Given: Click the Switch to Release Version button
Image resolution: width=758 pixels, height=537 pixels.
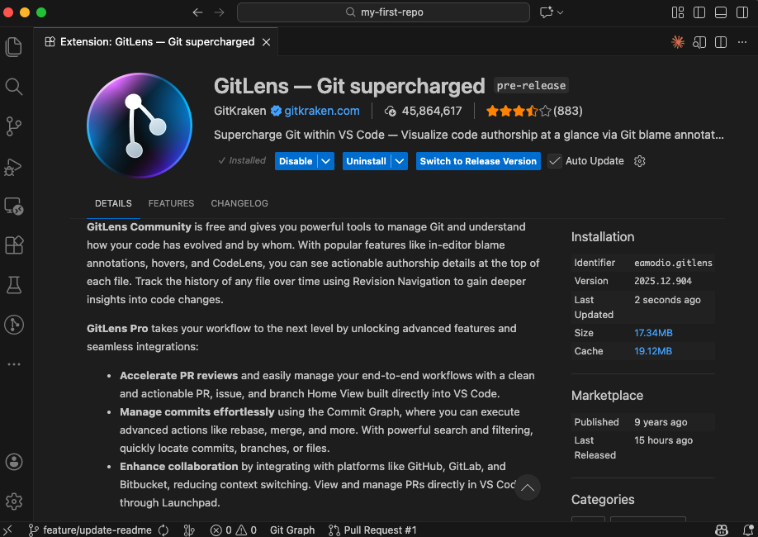Looking at the screenshot, I should point(478,161).
